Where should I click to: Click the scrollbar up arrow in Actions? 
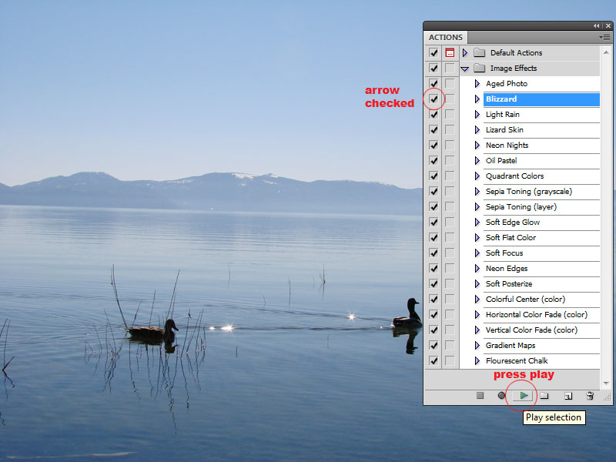pyautogui.click(x=606, y=52)
